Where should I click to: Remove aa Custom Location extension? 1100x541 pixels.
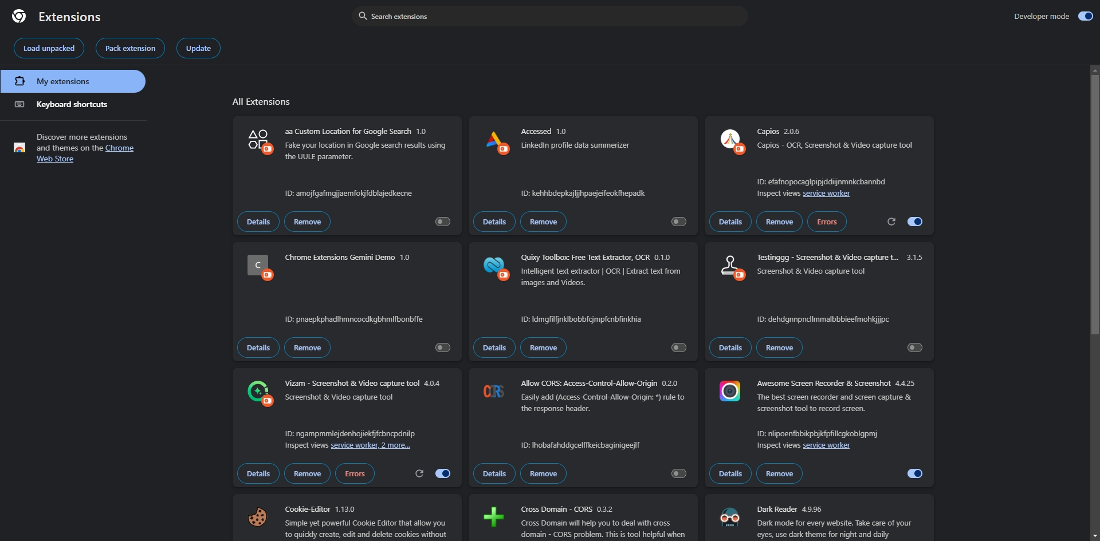[x=307, y=222]
